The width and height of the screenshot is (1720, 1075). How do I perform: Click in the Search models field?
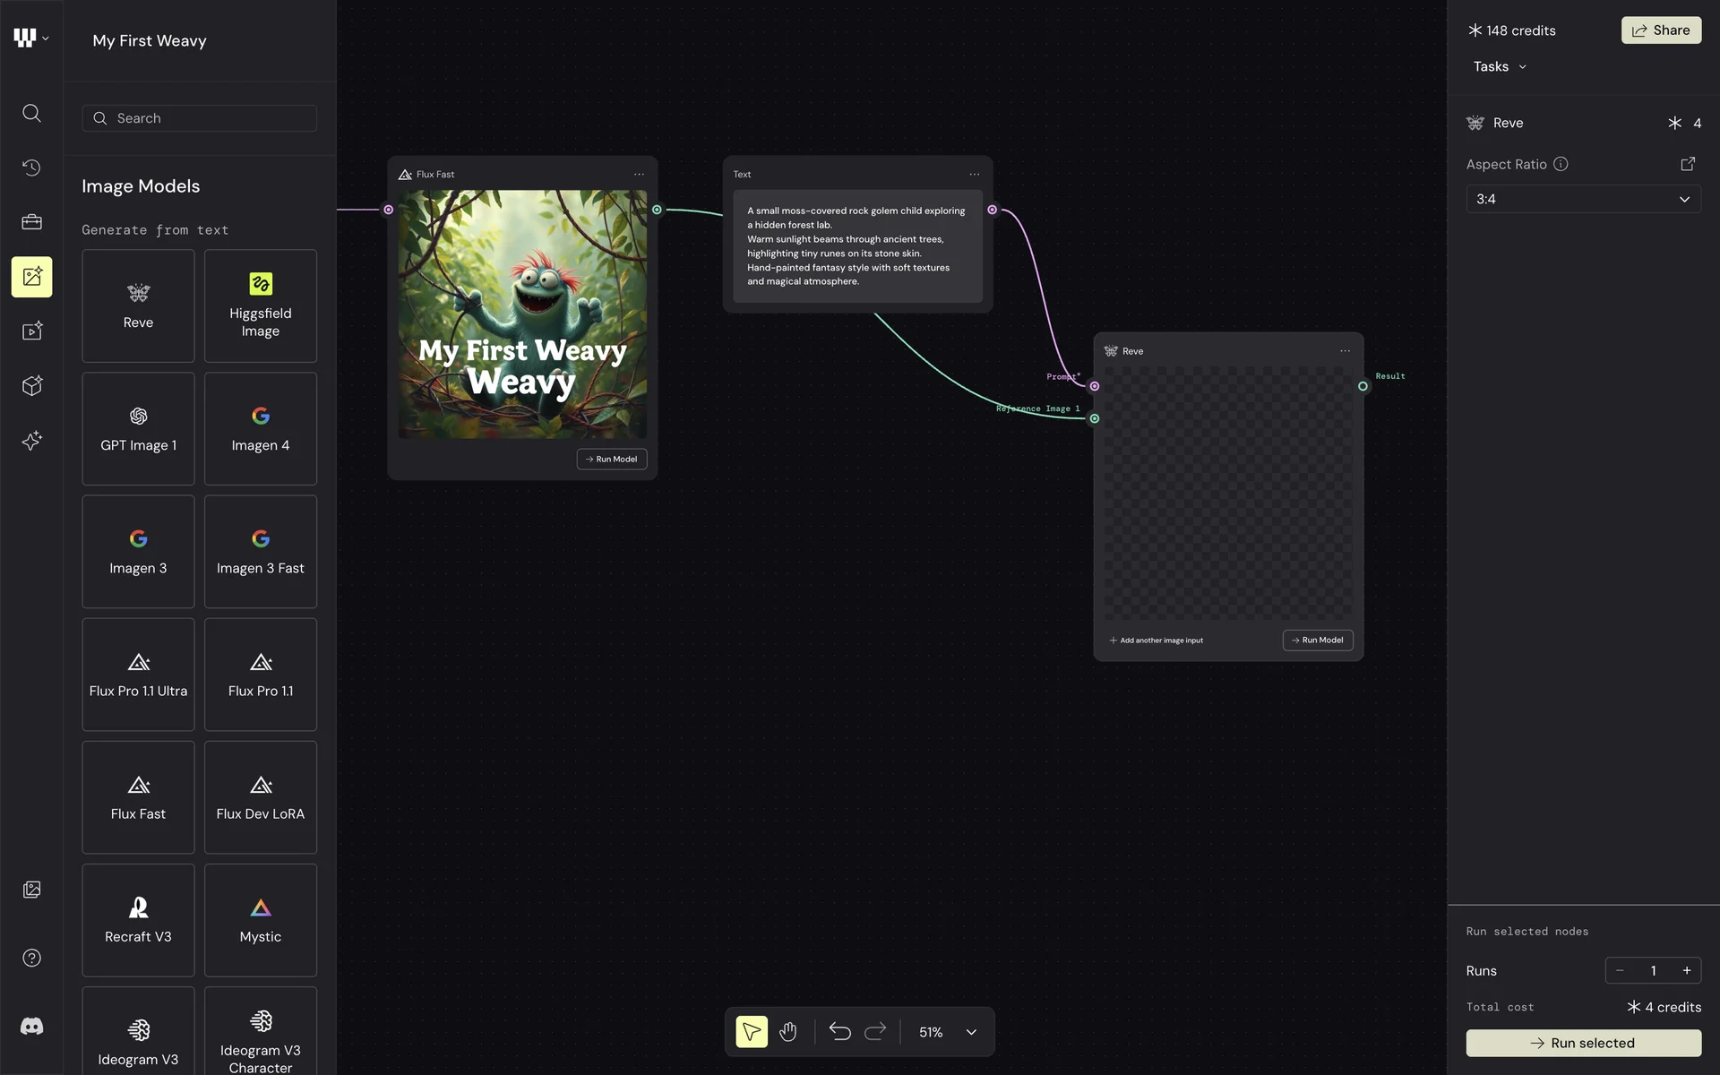tap(199, 117)
